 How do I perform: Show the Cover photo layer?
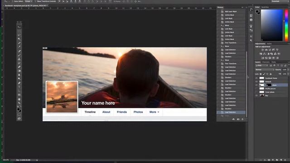coord(256,92)
